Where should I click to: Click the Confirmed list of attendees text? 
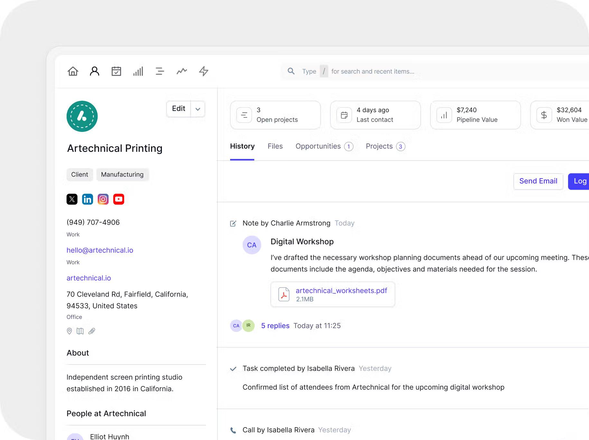tap(373, 387)
